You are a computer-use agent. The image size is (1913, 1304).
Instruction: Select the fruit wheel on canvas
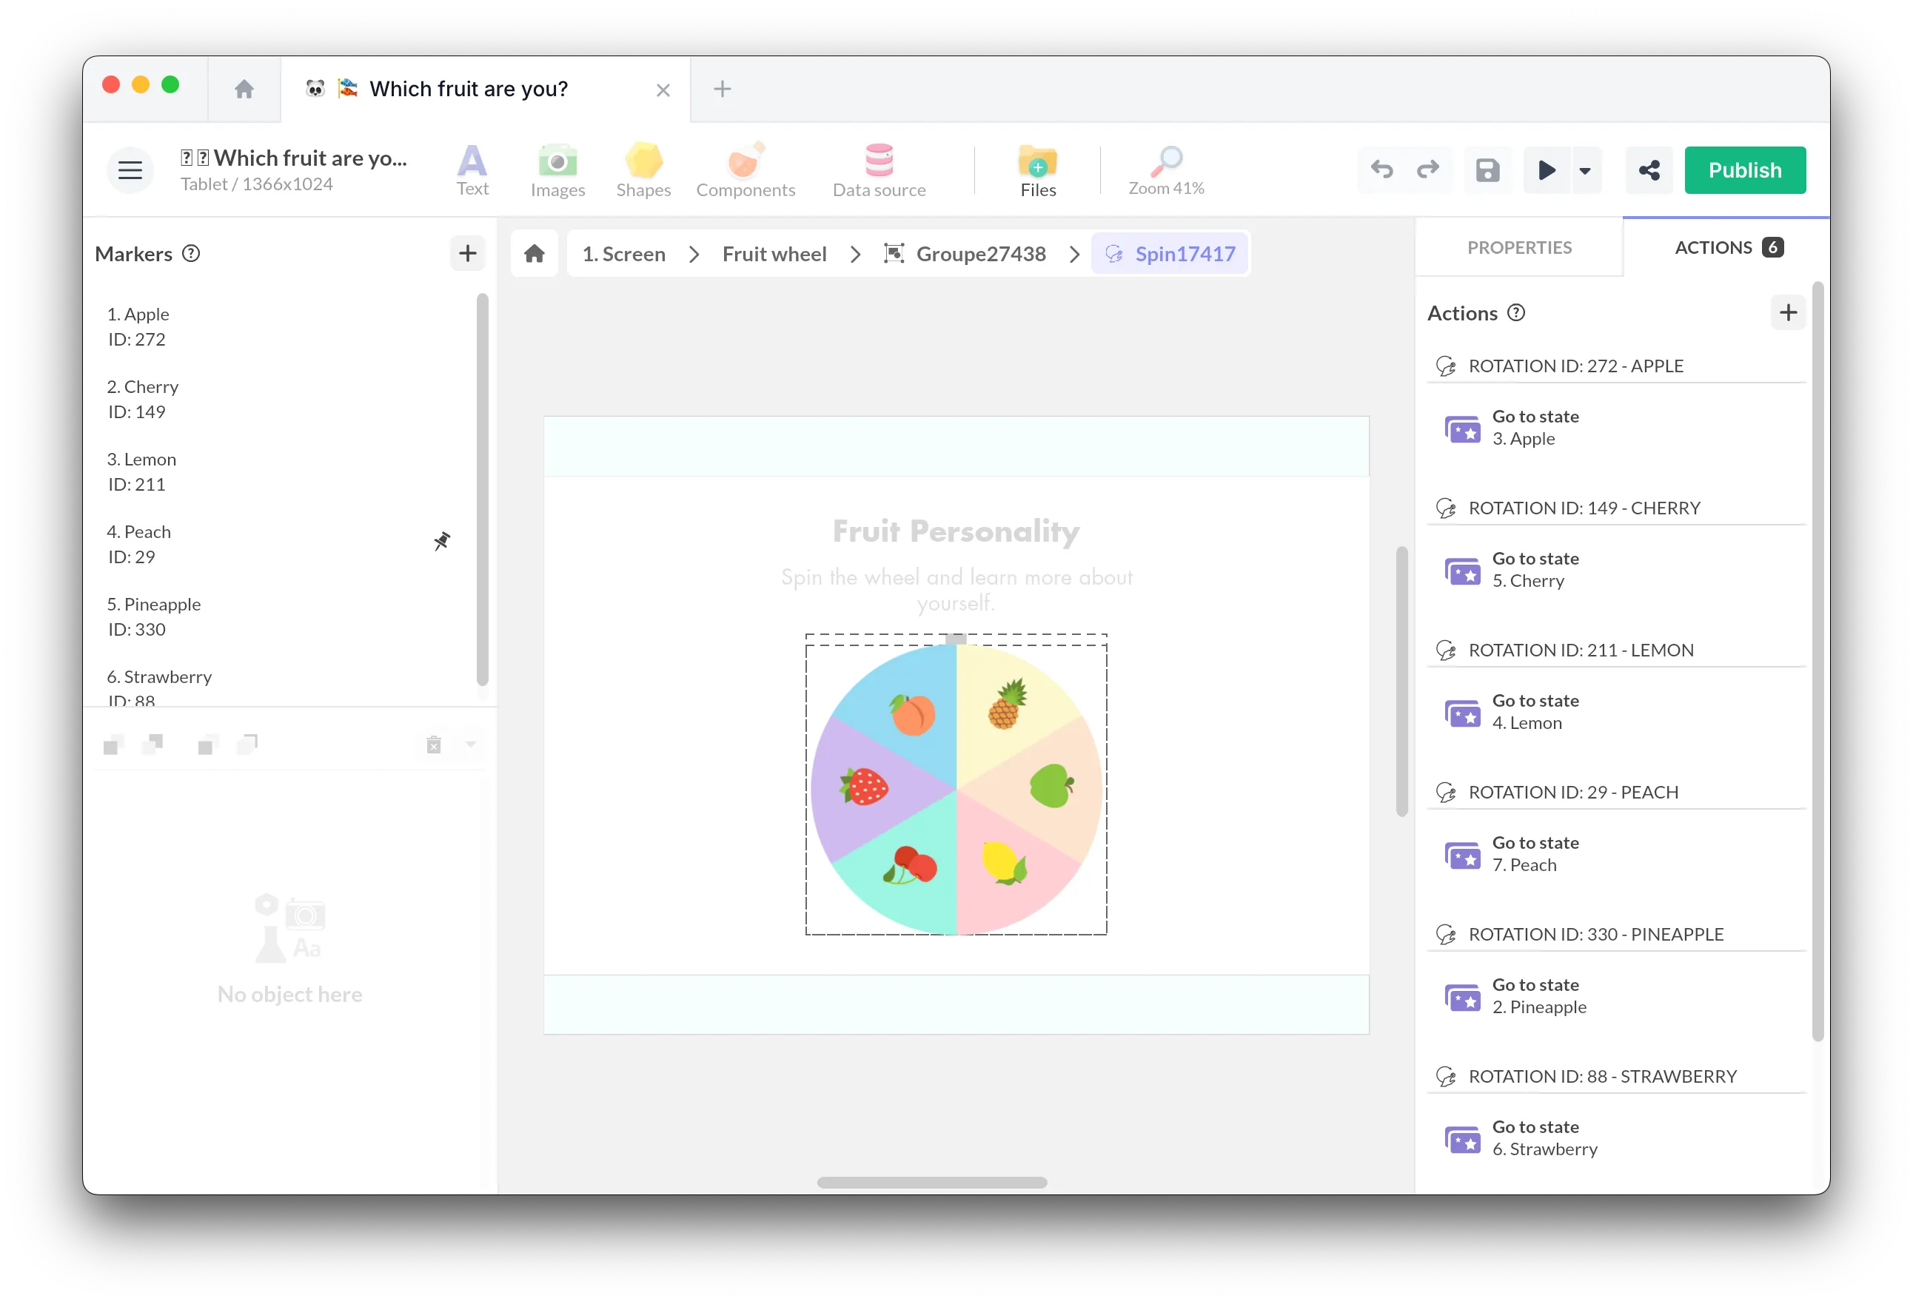pyautogui.click(x=956, y=788)
